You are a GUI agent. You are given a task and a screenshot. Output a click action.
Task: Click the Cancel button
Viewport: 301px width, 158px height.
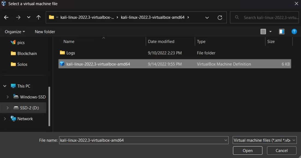(x=282, y=151)
